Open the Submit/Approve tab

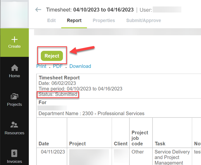point(144,21)
